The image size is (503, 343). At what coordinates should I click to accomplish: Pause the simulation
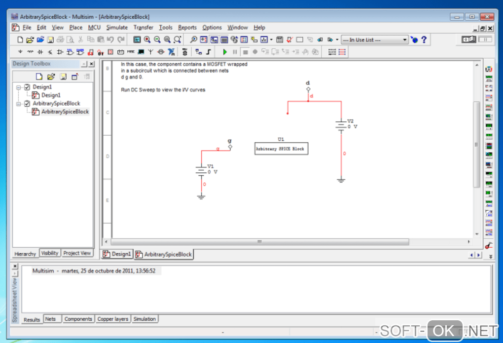[235, 52]
